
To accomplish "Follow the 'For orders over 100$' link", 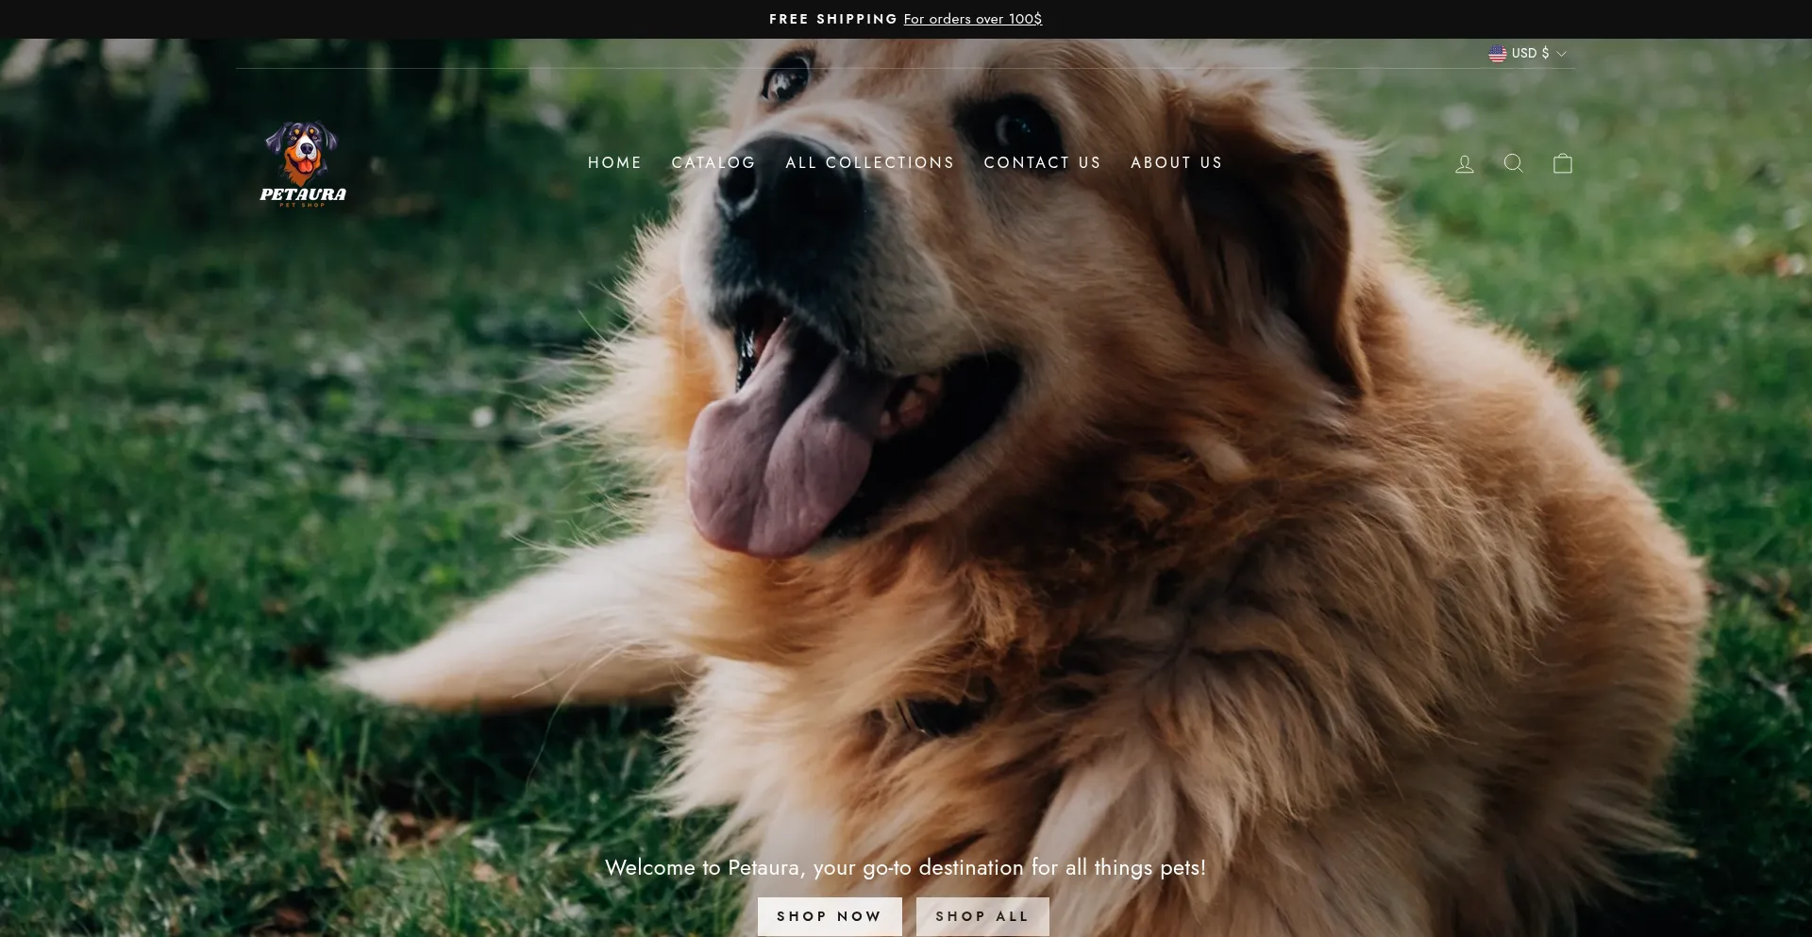I will pos(972,19).
